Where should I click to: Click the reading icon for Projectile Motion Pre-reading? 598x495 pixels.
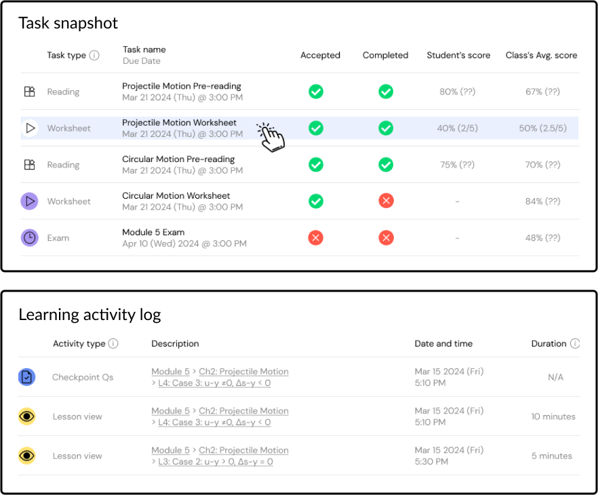pos(29,92)
